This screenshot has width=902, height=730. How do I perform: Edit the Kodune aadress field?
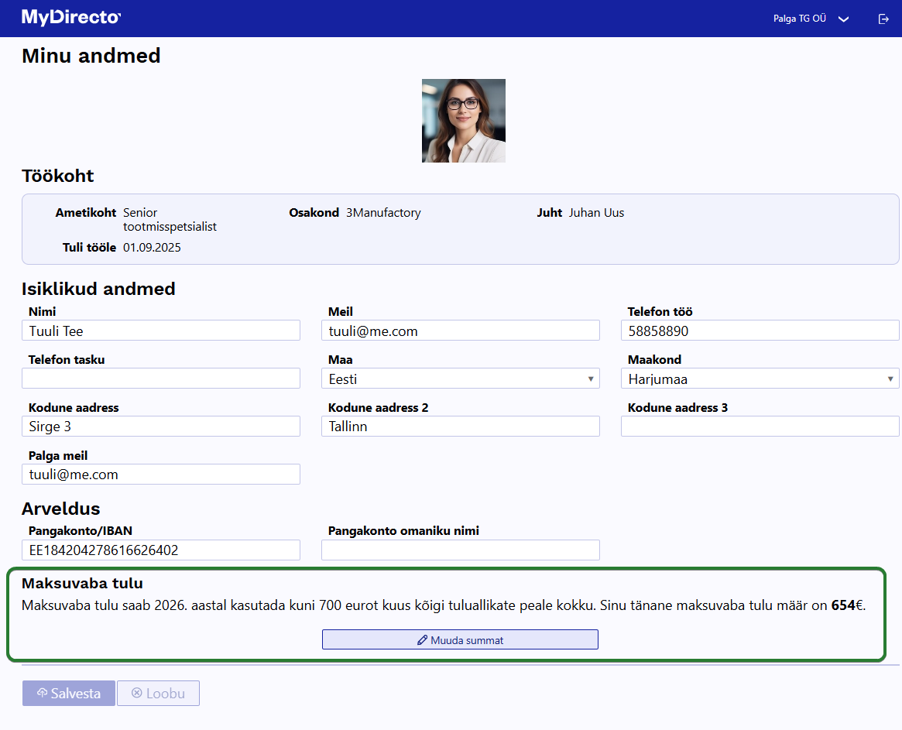[161, 427]
